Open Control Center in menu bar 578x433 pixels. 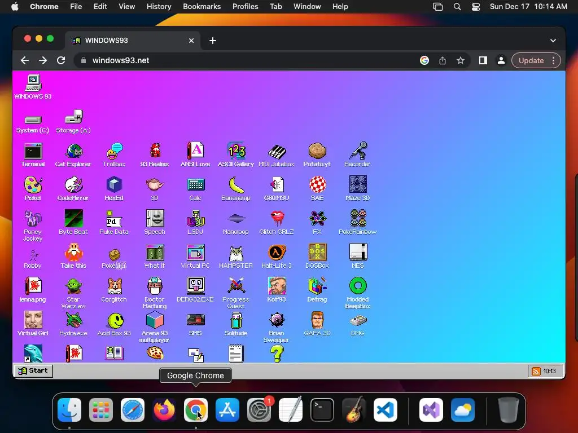(475, 6)
